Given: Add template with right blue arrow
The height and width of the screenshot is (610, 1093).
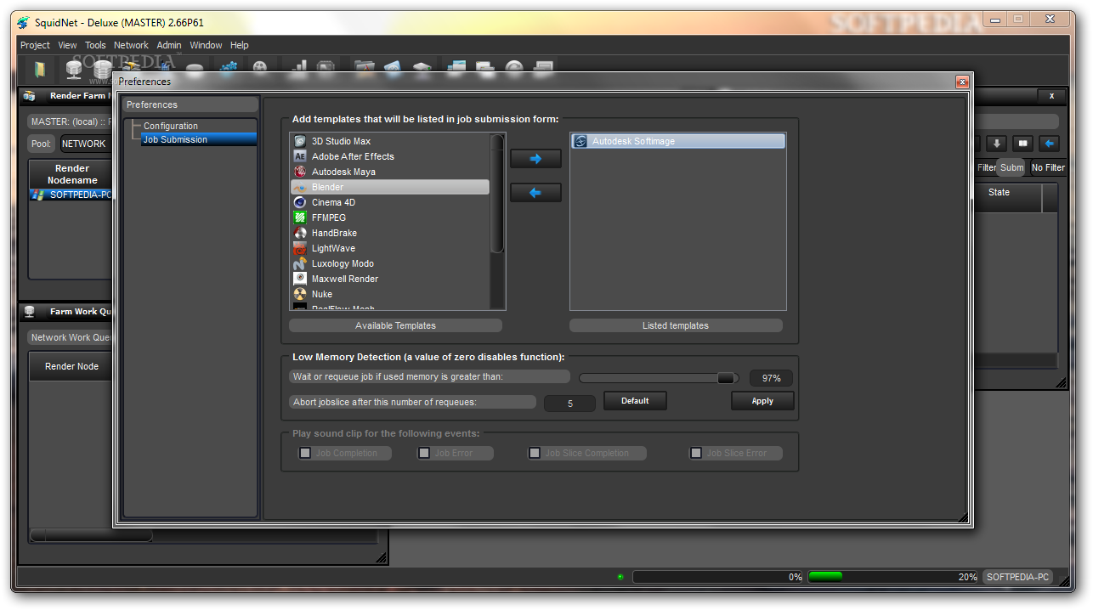Looking at the screenshot, I should [x=535, y=159].
